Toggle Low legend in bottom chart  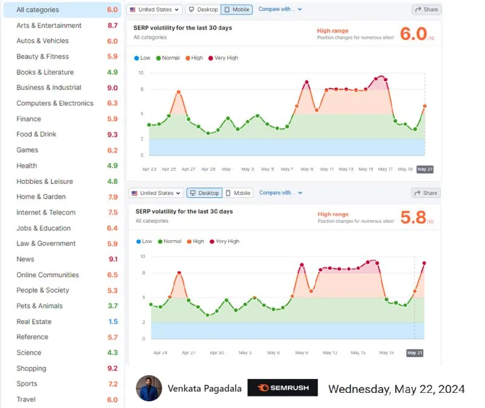[x=144, y=242]
